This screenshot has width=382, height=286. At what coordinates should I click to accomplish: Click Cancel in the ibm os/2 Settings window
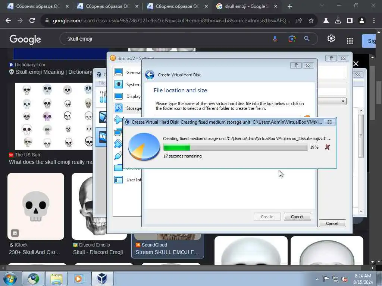[332, 223]
